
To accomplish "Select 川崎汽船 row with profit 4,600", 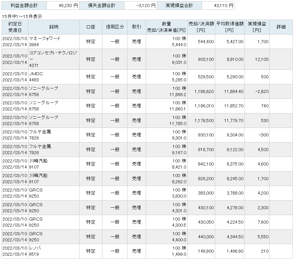I will pos(147,164).
